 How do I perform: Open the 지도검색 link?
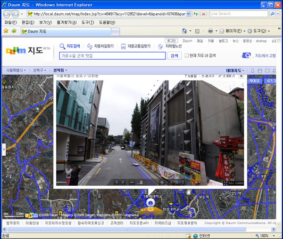73,46
